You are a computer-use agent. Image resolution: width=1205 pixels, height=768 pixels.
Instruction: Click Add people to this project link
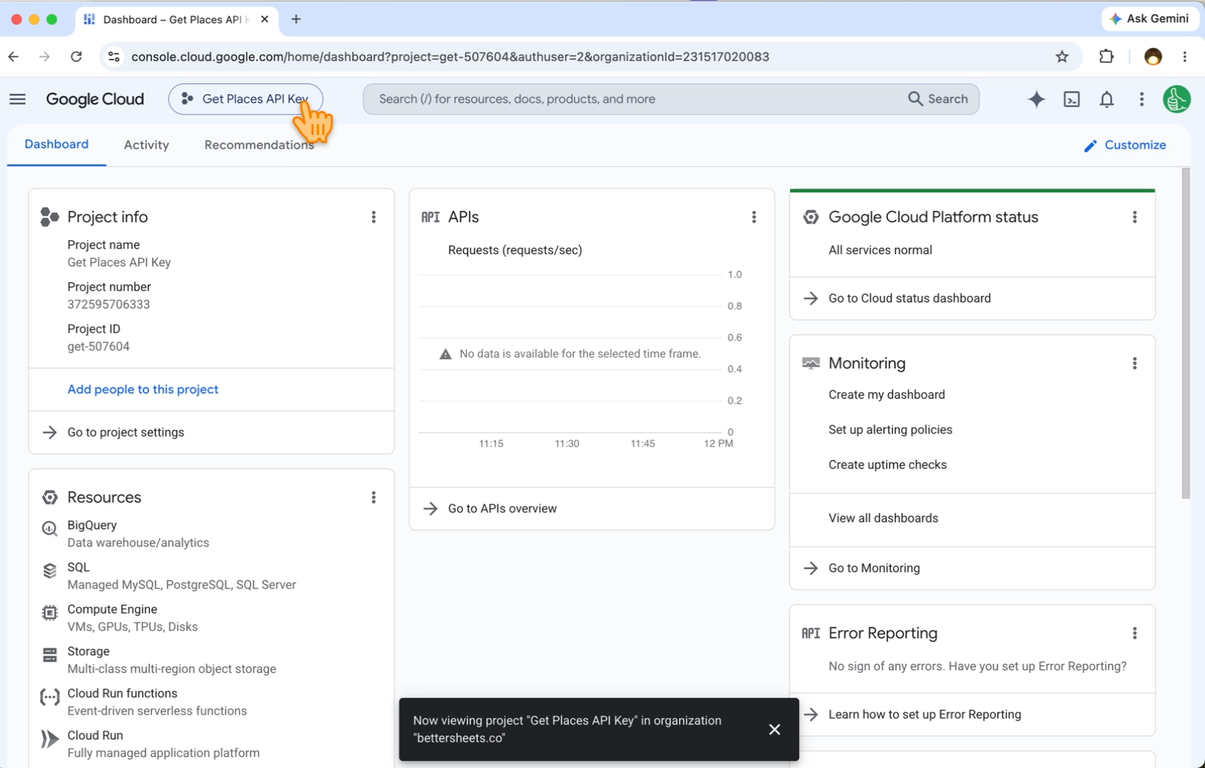coord(143,389)
